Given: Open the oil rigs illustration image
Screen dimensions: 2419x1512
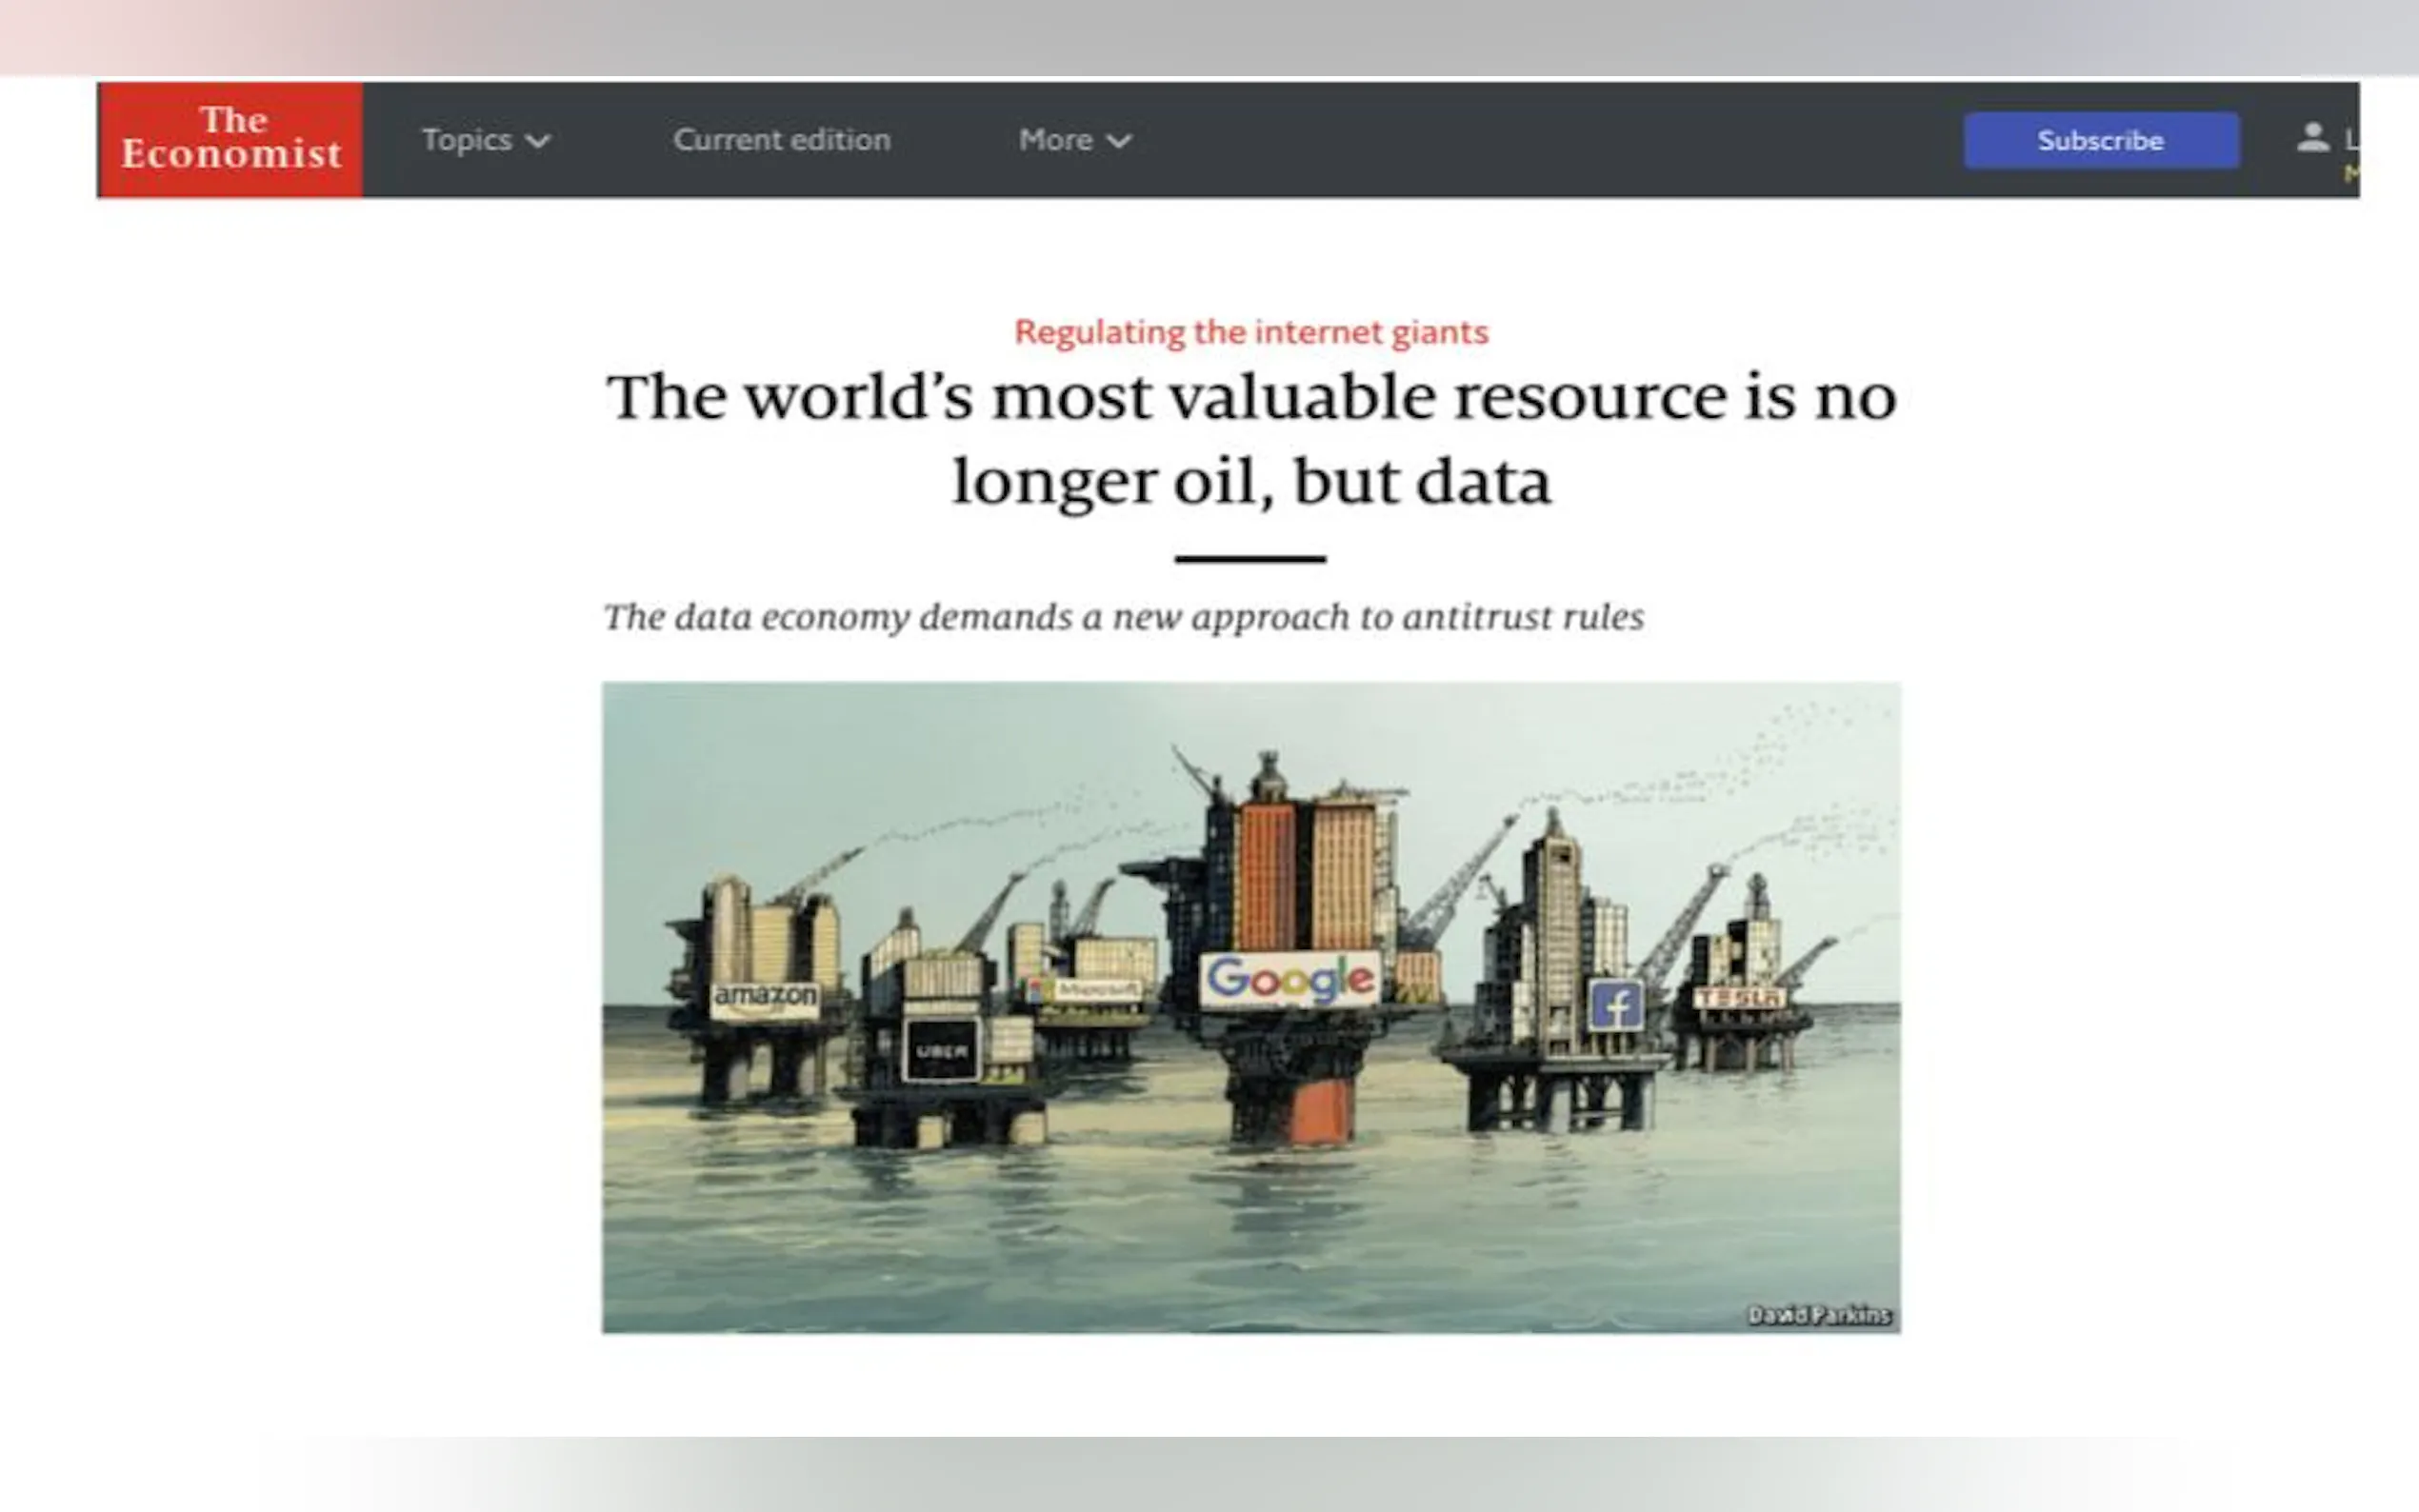Looking at the screenshot, I should click(1251, 1007).
